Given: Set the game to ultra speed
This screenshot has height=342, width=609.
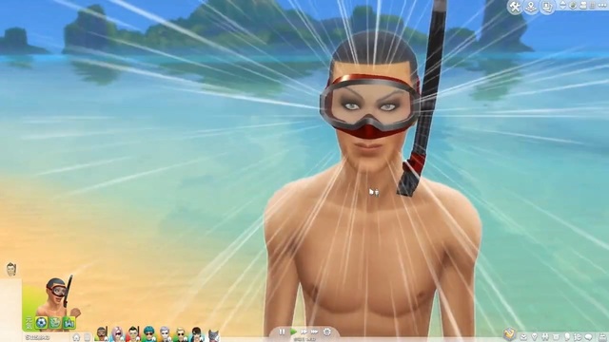Looking at the screenshot, I should (x=315, y=332).
